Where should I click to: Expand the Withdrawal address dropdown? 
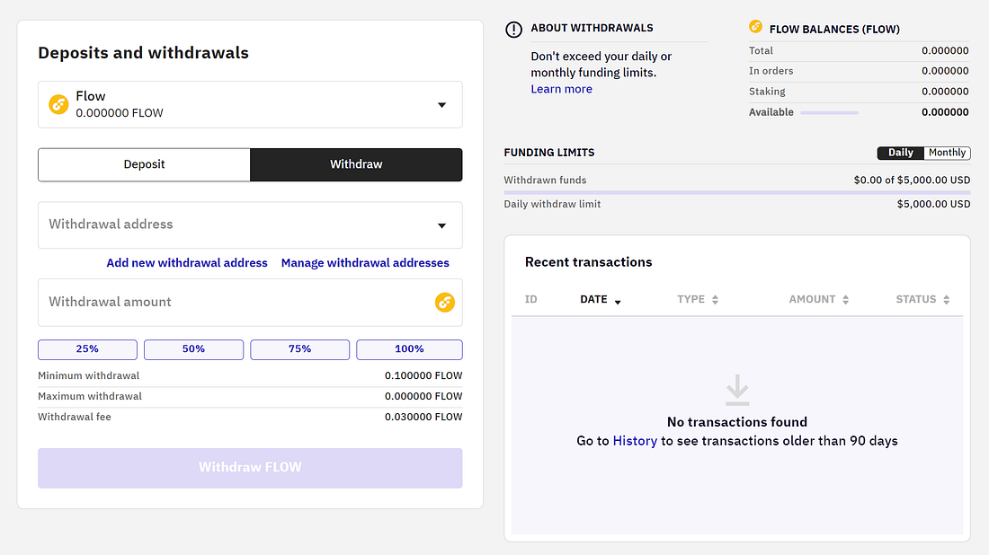click(441, 225)
